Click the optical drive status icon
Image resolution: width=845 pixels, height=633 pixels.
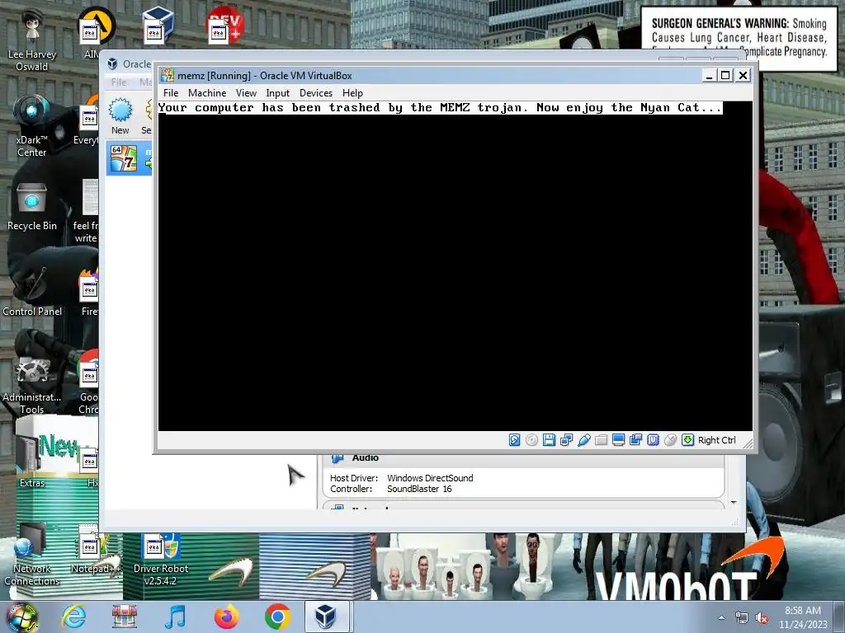tap(532, 440)
